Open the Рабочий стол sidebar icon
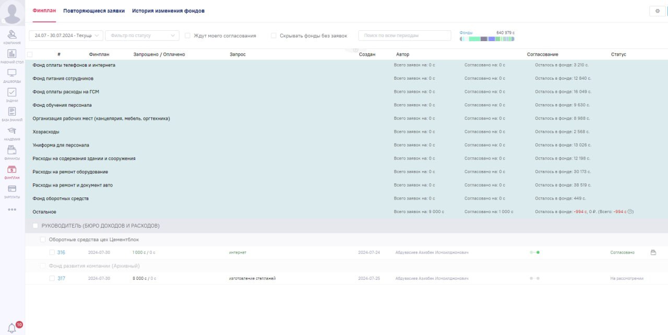The image size is (668, 335). 12,54
